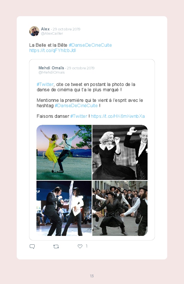Open the like count number 1

point(86,246)
